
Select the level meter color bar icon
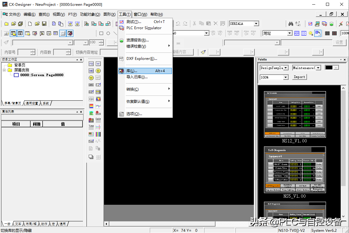91,106
